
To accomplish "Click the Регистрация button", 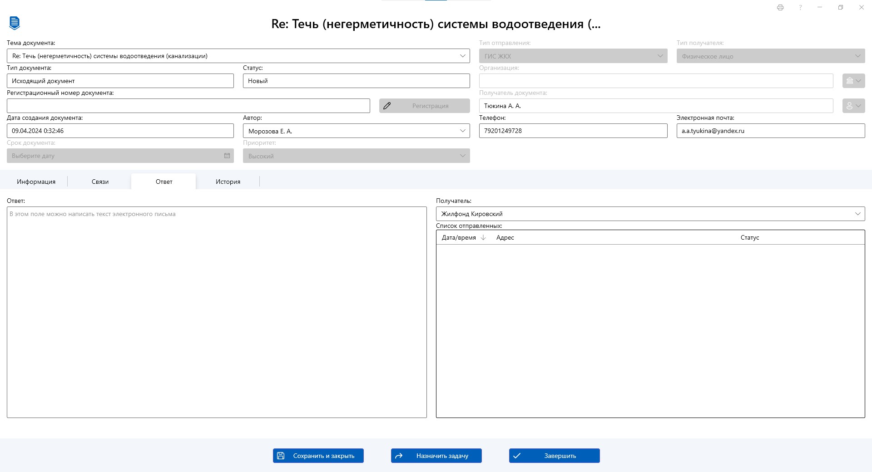I will click(425, 106).
